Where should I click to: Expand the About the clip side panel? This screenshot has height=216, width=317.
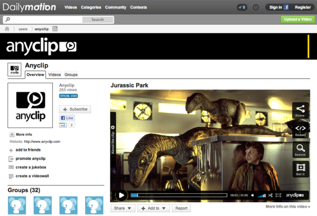click(113, 140)
